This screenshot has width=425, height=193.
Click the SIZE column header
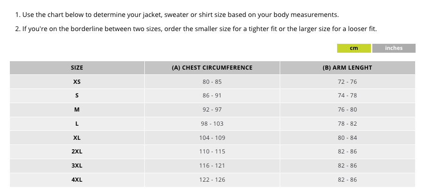coord(77,68)
